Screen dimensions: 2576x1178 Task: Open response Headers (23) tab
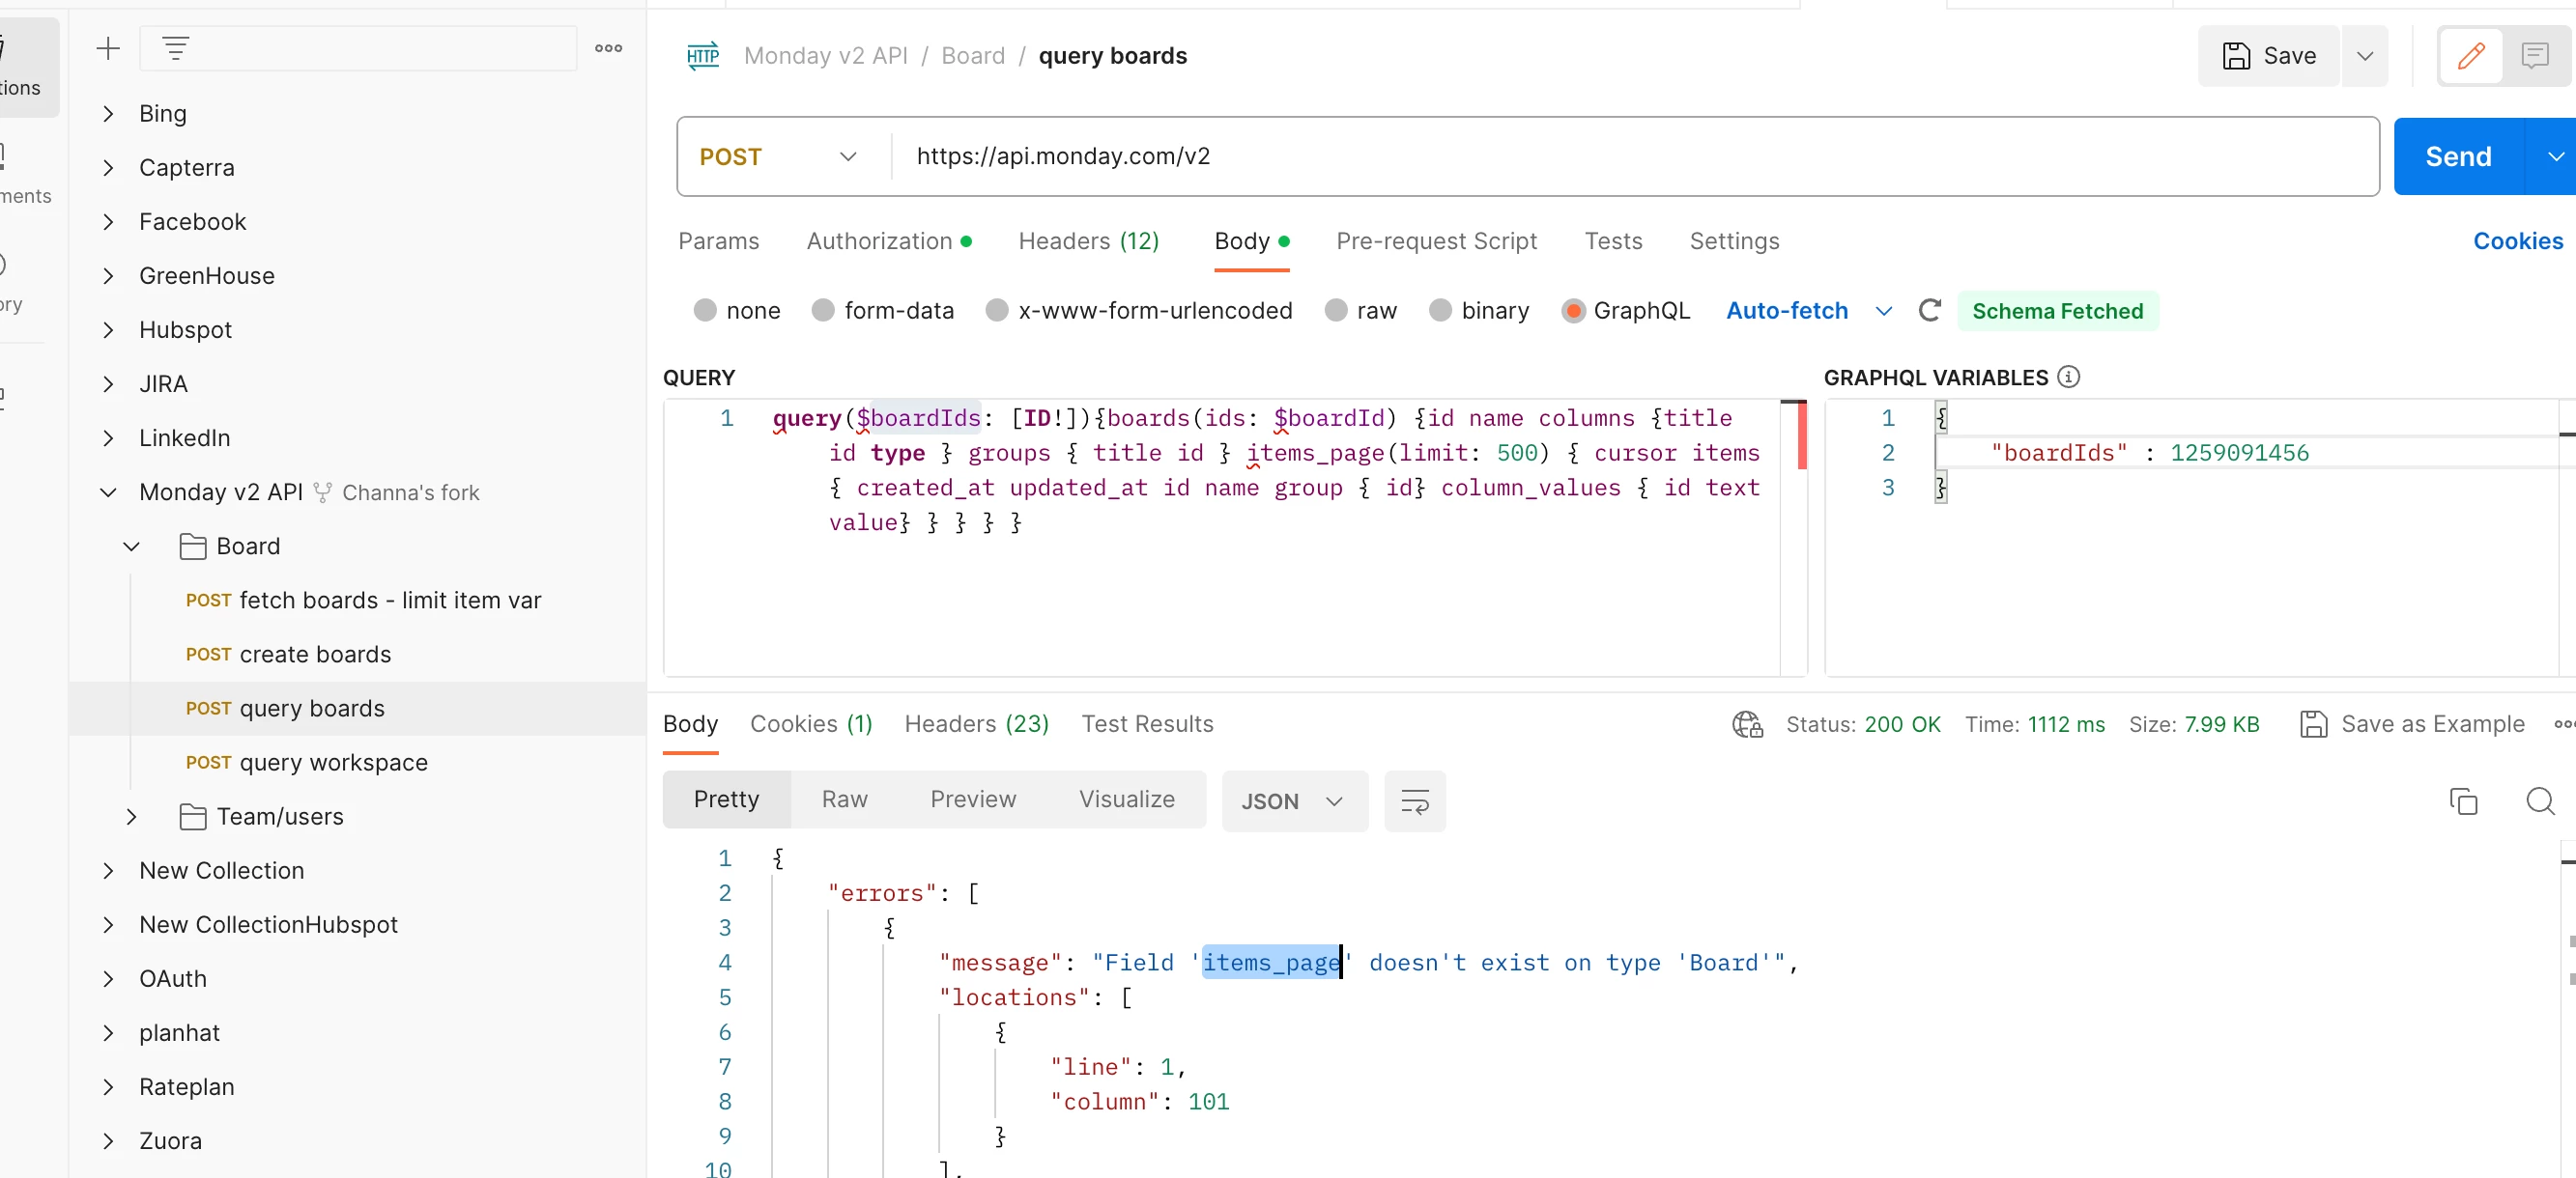click(x=976, y=723)
